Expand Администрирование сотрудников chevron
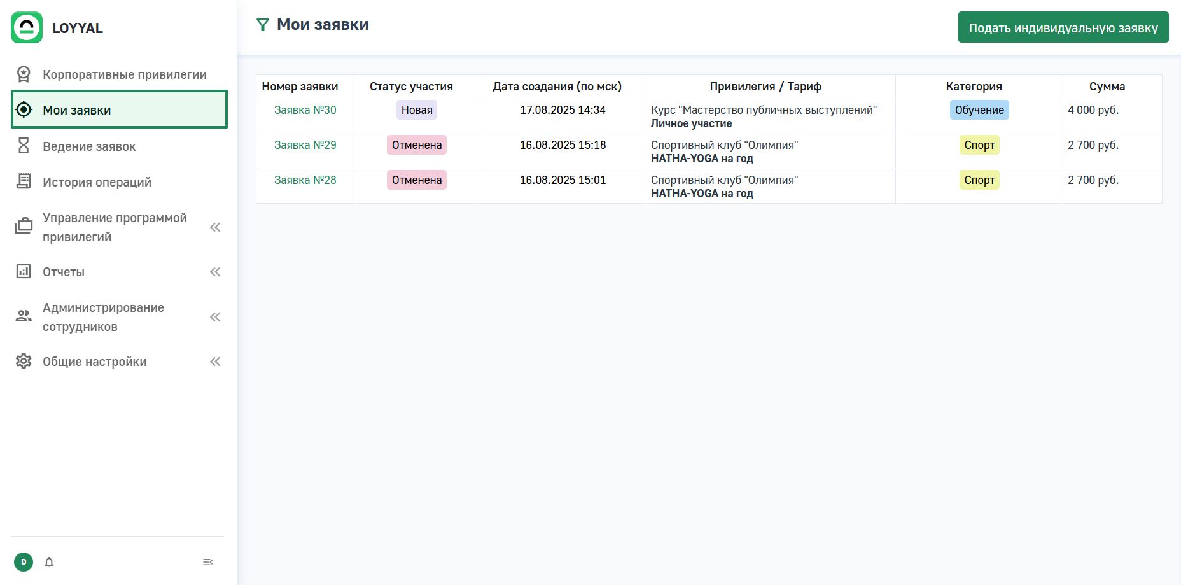This screenshot has height=585, width=1181. [215, 317]
